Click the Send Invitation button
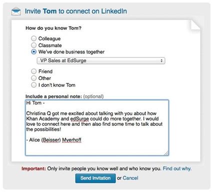 point(95,178)
